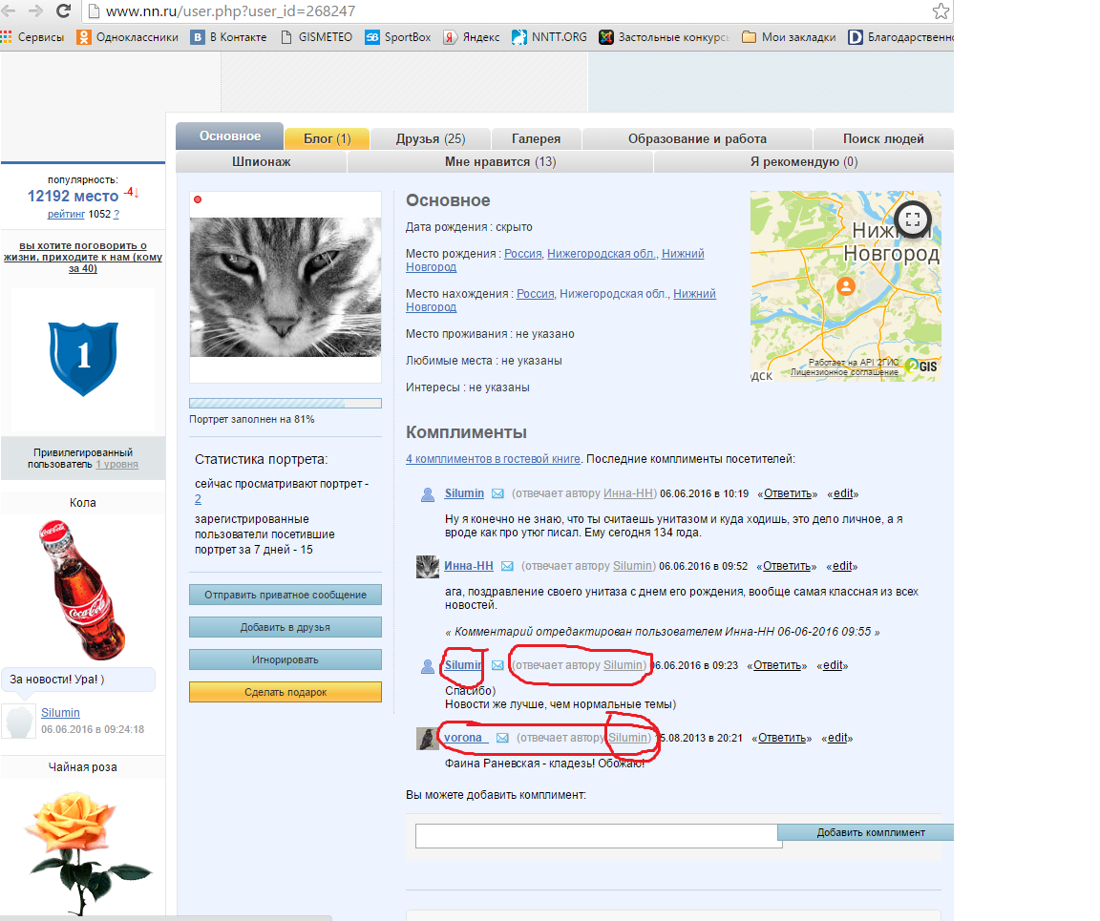
Task: Click the Silumin link under the Кола gift
Action: click(60, 713)
